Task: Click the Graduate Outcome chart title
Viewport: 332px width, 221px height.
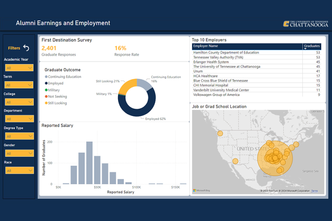Action: [62, 70]
